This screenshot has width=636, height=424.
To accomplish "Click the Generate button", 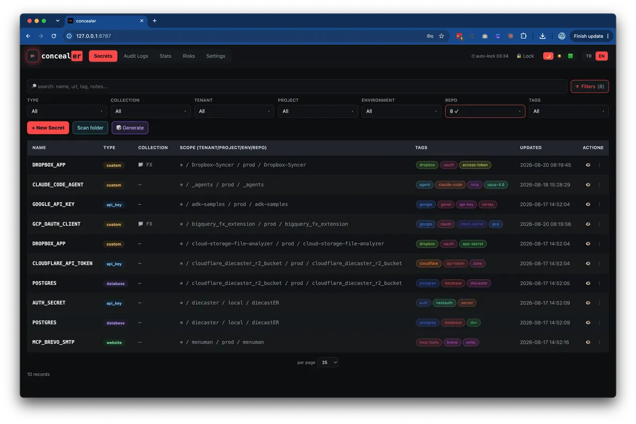I will (130, 128).
